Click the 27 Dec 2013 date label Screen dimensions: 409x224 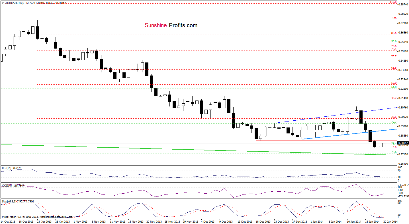click(300, 221)
